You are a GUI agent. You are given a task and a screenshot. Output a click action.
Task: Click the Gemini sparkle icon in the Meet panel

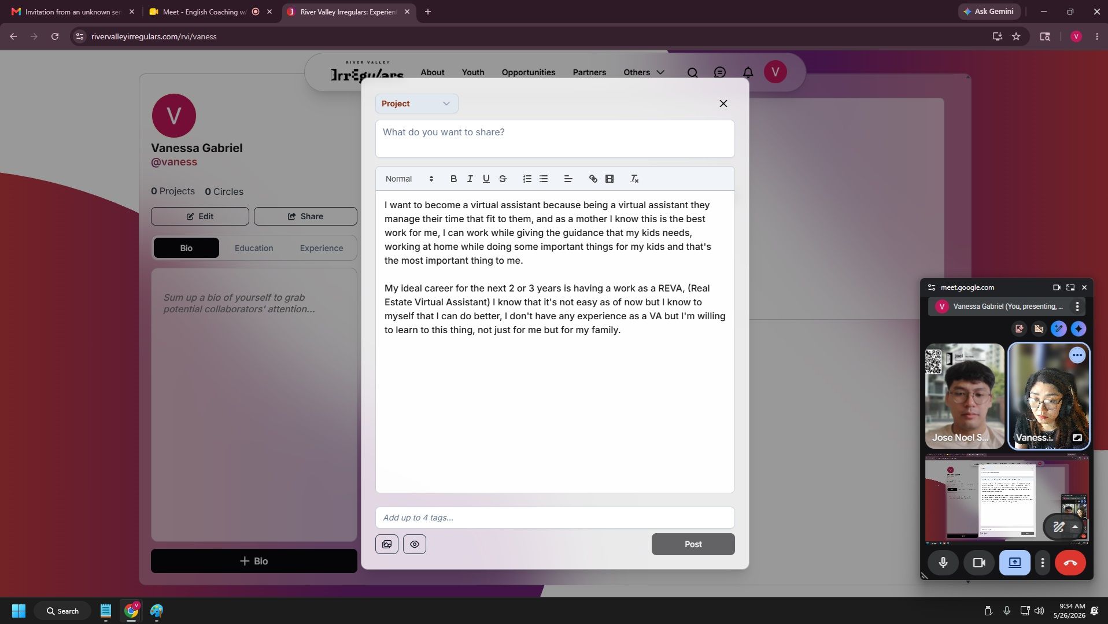tap(1078, 329)
